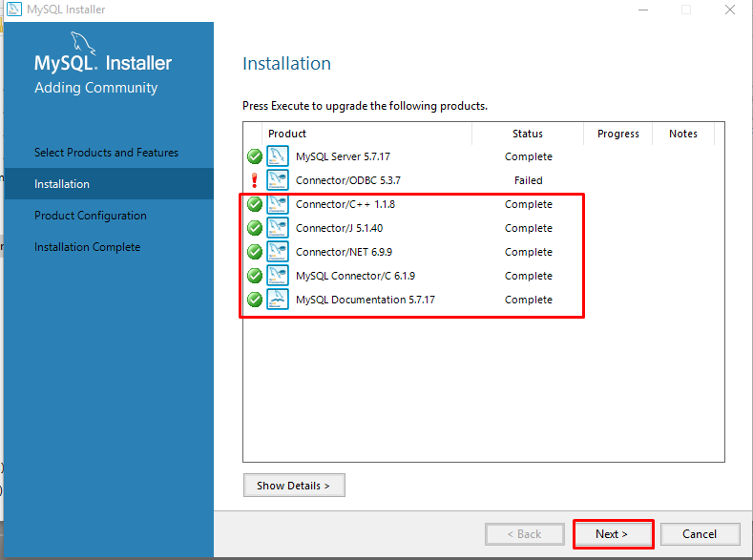The width and height of the screenshot is (753, 560).
Task: Click the MySQL Connector/C 6.1.9 product icon
Action: [x=278, y=276]
